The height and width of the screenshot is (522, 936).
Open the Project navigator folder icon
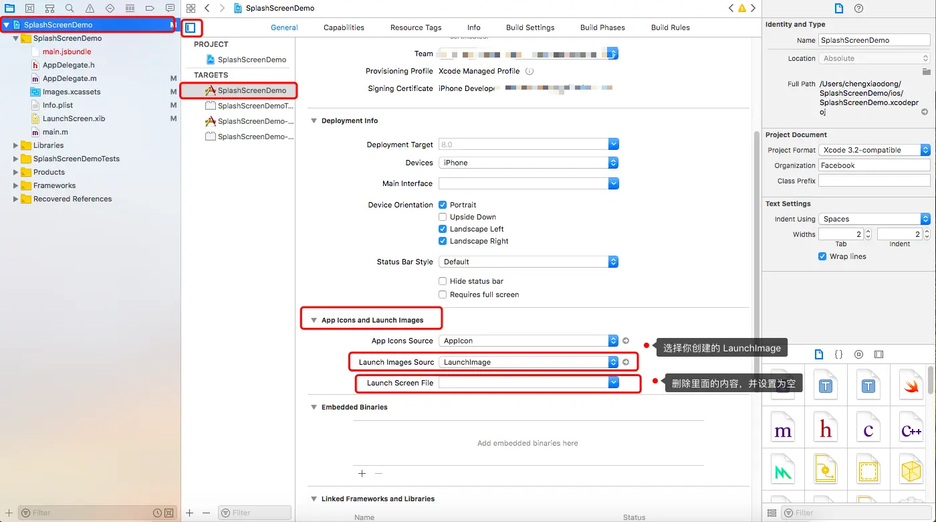9,8
